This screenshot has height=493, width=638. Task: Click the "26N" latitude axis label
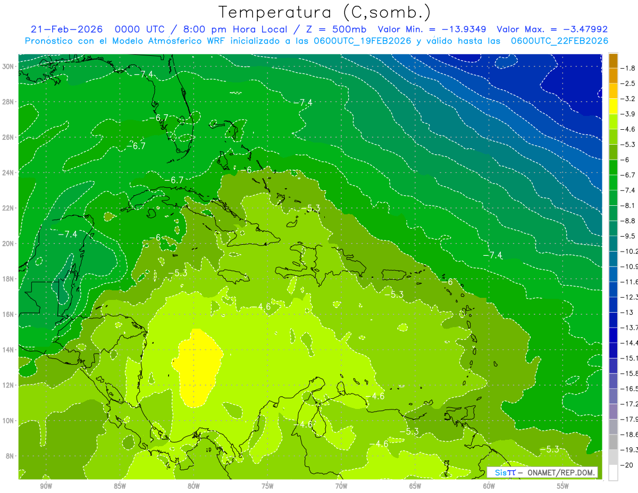9,137
